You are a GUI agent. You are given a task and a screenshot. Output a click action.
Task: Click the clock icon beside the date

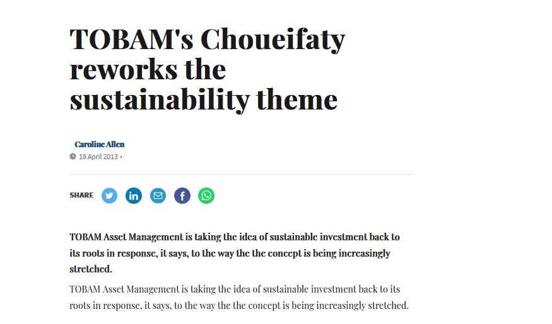73,157
